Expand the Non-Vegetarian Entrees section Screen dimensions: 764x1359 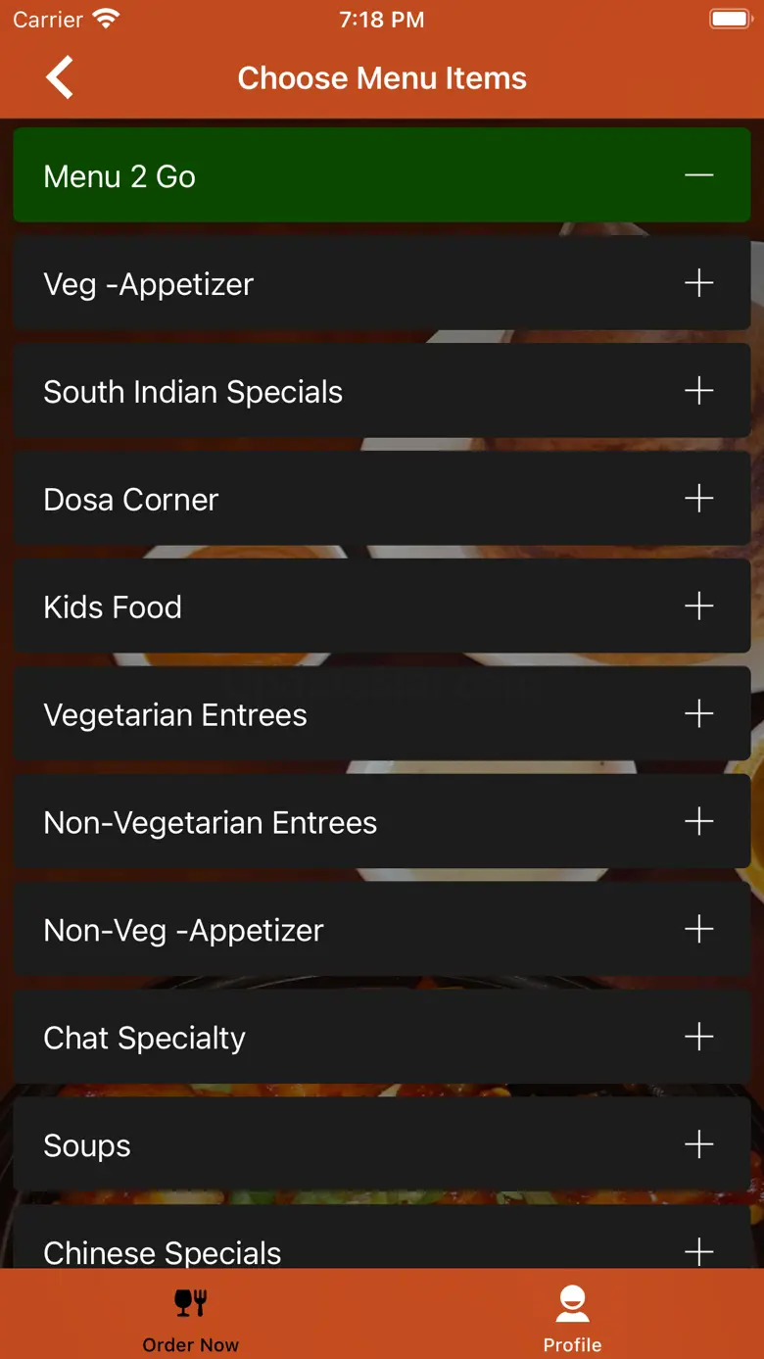click(698, 822)
